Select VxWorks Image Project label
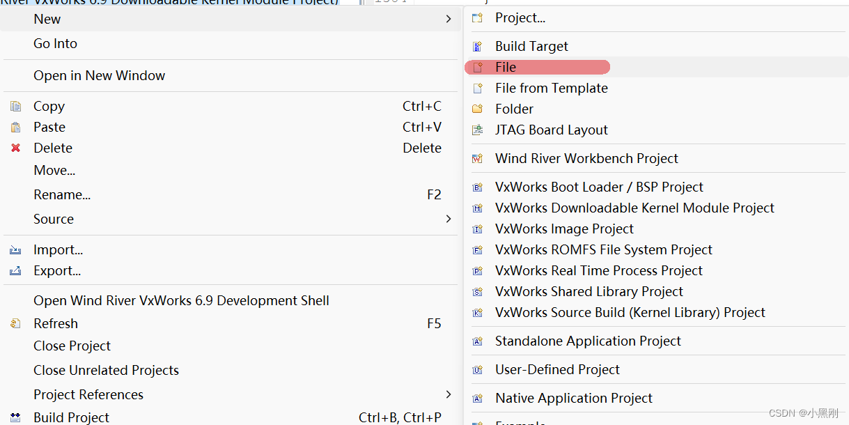849x425 pixels. click(564, 229)
